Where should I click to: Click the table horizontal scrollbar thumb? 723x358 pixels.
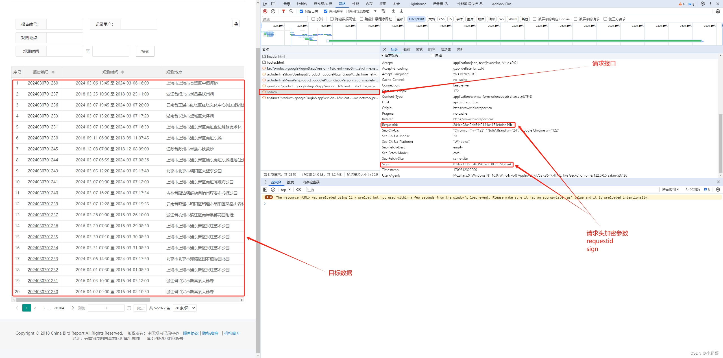pos(83,300)
